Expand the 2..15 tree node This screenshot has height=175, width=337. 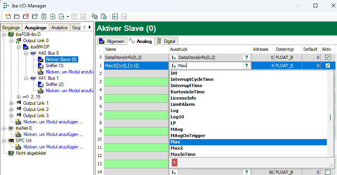pos(19,96)
